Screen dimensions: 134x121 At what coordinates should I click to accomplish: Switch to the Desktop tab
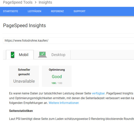52,55
